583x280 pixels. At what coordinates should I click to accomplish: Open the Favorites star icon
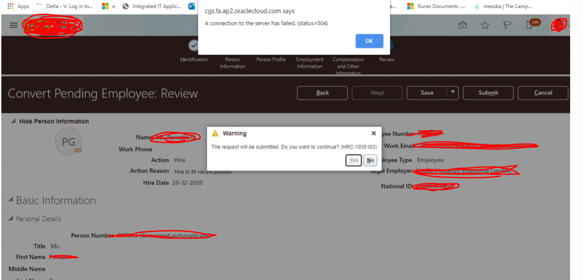(x=485, y=25)
